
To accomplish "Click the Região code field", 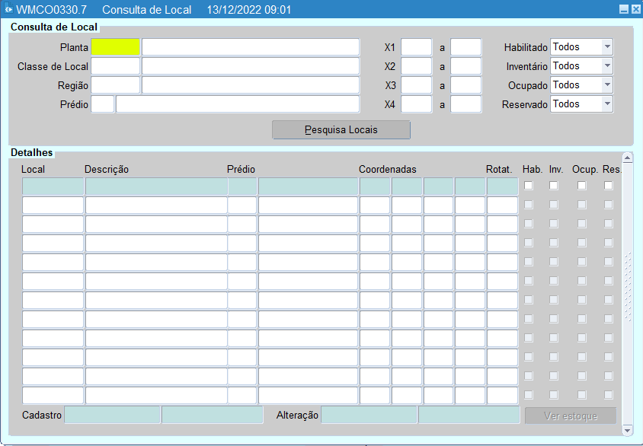I will pyautogui.click(x=115, y=85).
